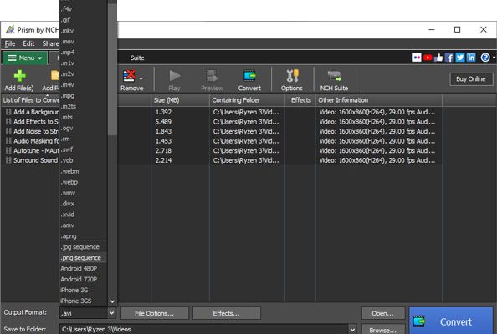This screenshot has width=497, height=334.
Task: Open the Edit menu
Action: (x=28, y=43)
